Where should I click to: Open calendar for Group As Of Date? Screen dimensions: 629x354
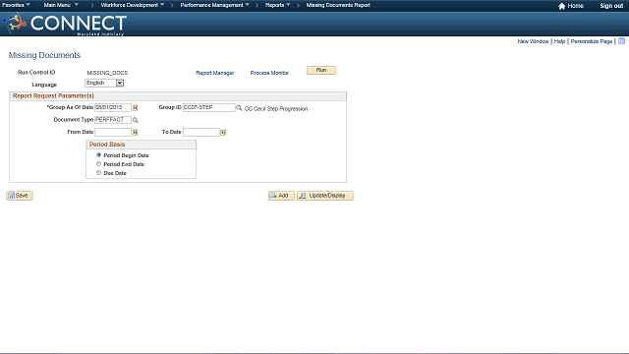(136, 107)
